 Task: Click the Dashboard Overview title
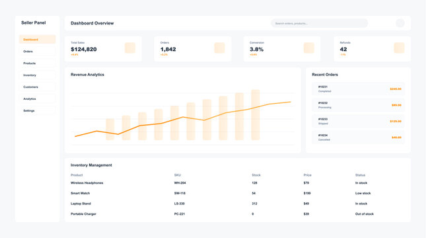[92, 23]
